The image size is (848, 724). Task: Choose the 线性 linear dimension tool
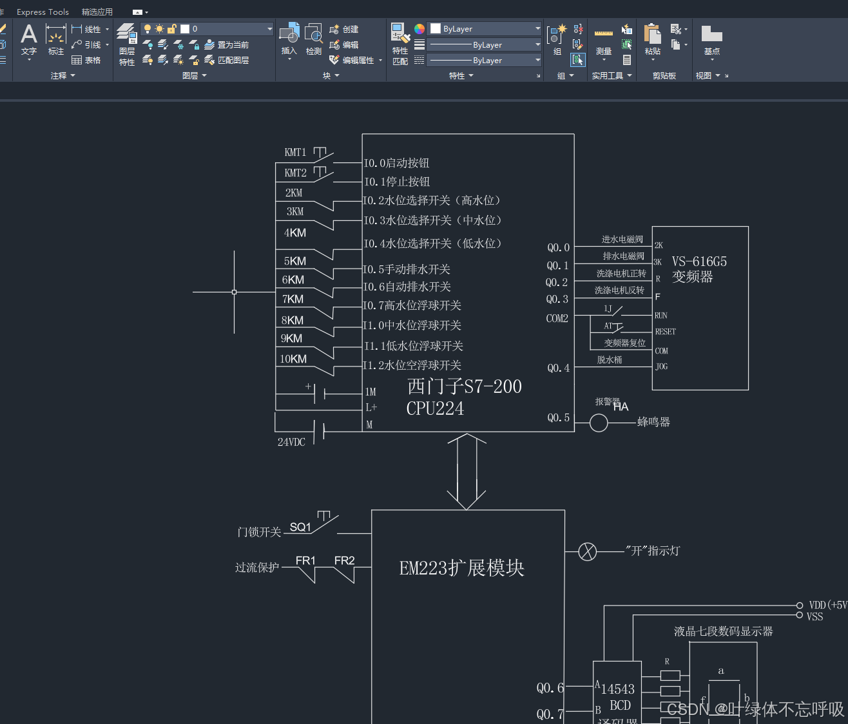point(87,29)
